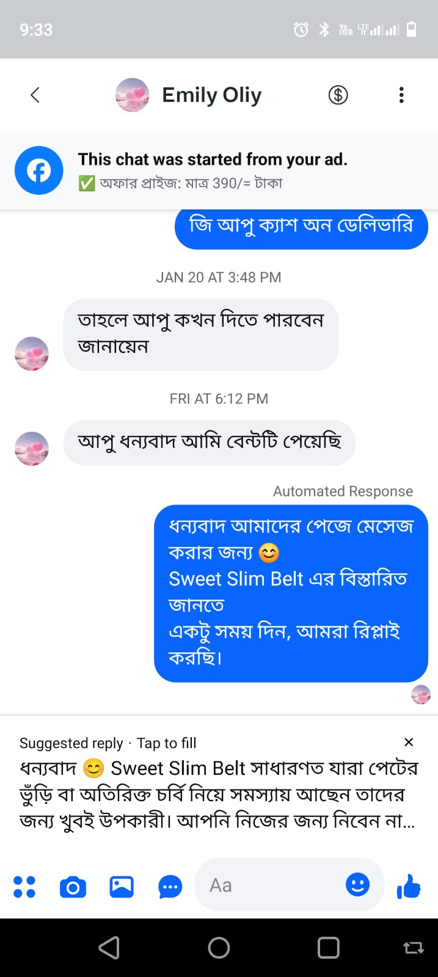Open Emily Oliy's profile picture in header
The height and width of the screenshot is (977, 438).
coord(133,95)
